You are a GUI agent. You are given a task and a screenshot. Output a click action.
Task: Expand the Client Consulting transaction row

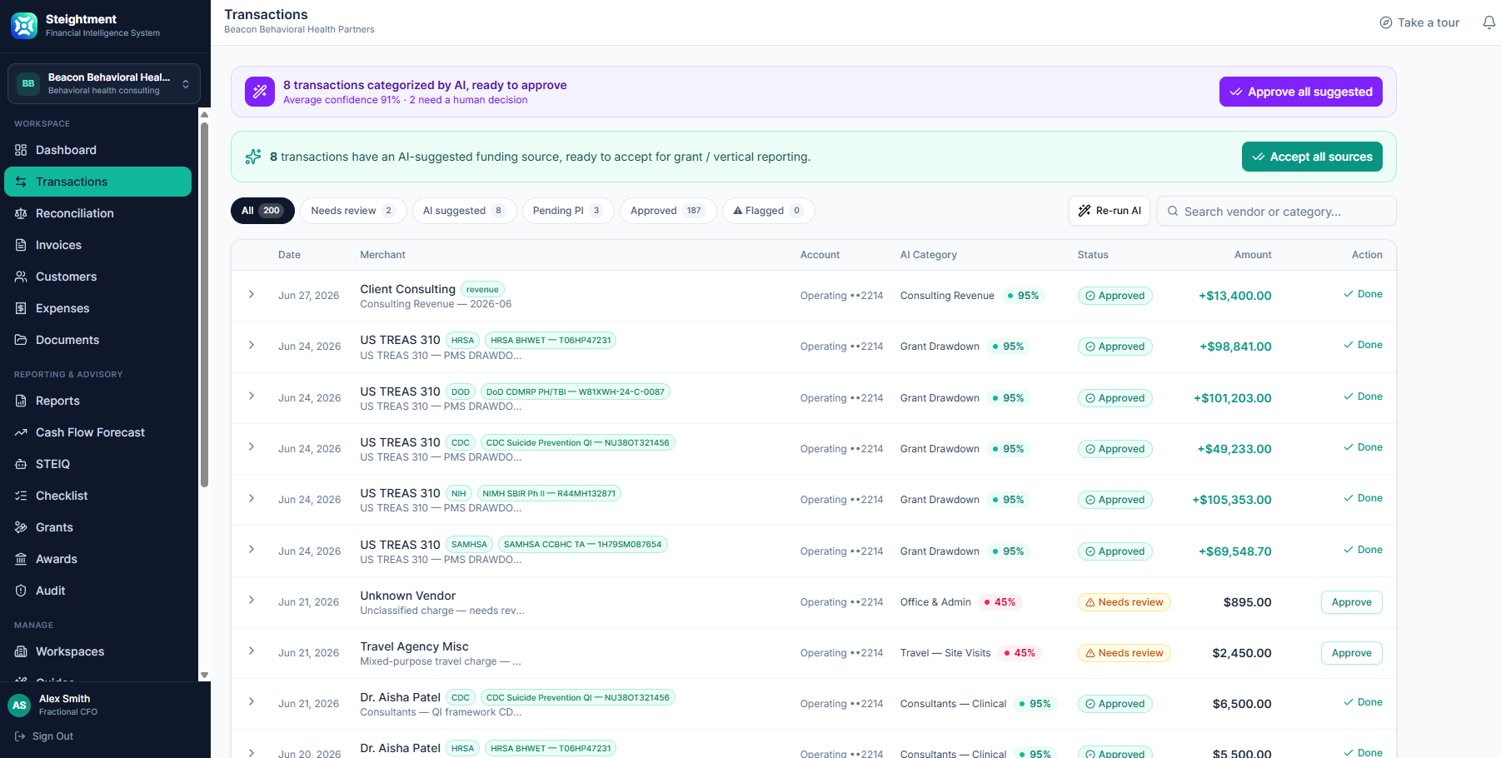252,295
